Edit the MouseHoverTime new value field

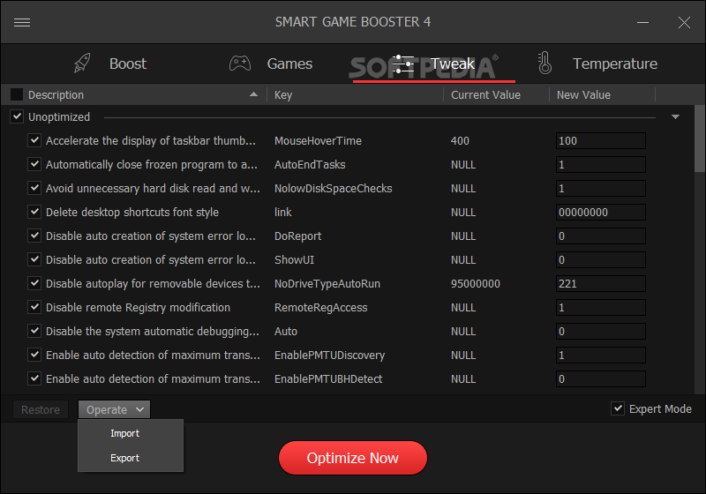click(x=601, y=141)
